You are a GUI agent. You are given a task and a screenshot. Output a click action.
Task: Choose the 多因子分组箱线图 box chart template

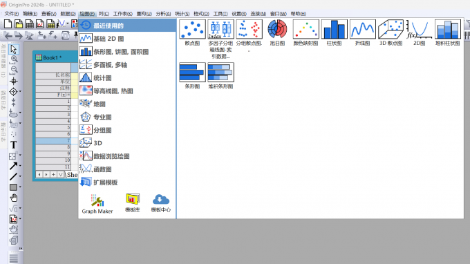pyautogui.click(x=220, y=39)
